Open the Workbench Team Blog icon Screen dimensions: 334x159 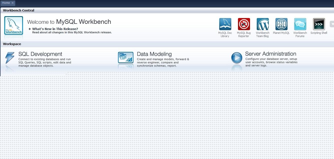click(262, 24)
